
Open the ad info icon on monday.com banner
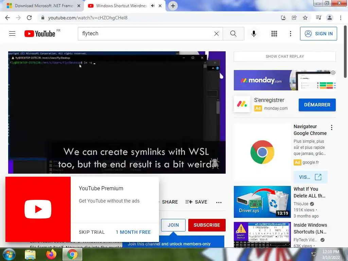pos(333,73)
